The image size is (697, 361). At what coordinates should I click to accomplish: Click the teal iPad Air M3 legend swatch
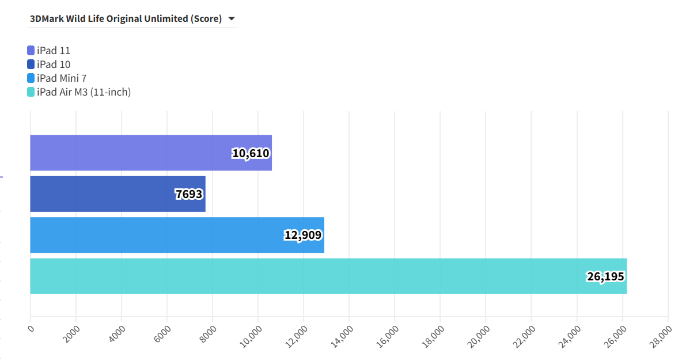(x=31, y=92)
